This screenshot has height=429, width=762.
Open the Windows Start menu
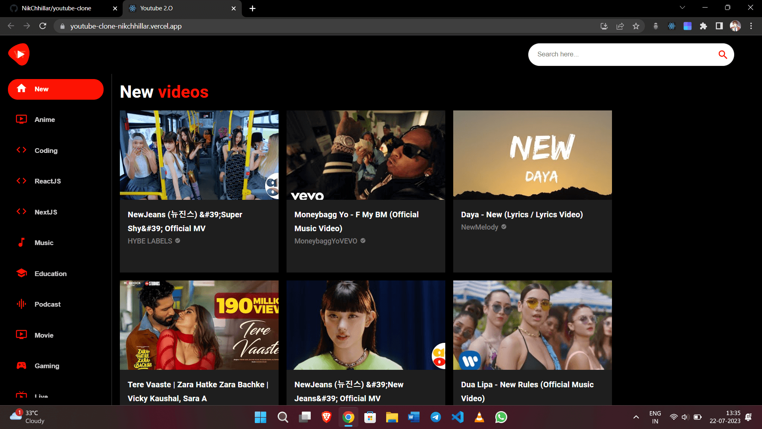pos(260,417)
